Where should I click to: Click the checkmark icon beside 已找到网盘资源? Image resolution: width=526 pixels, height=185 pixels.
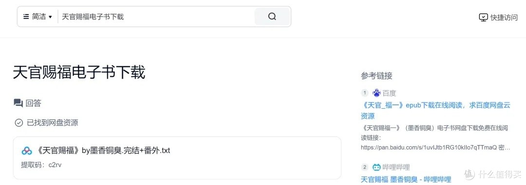(x=19, y=123)
